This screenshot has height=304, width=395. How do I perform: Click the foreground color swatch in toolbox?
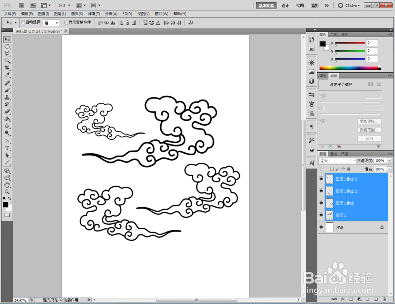pyautogui.click(x=6, y=205)
